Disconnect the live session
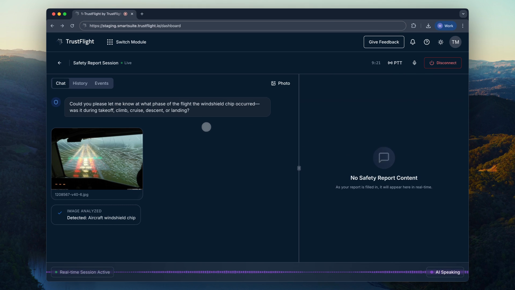515x290 pixels. tap(443, 63)
